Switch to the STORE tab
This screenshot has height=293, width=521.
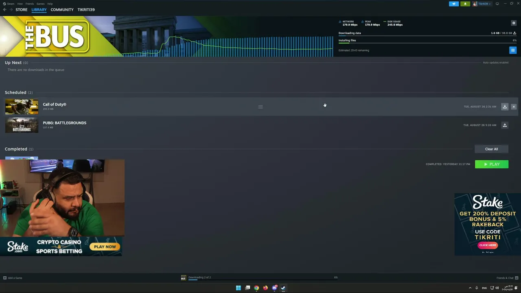point(22,9)
